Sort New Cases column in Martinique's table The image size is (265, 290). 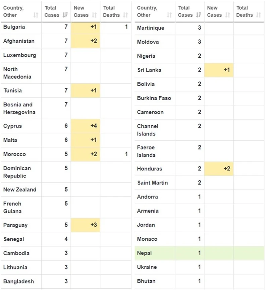pyautogui.click(x=228, y=15)
